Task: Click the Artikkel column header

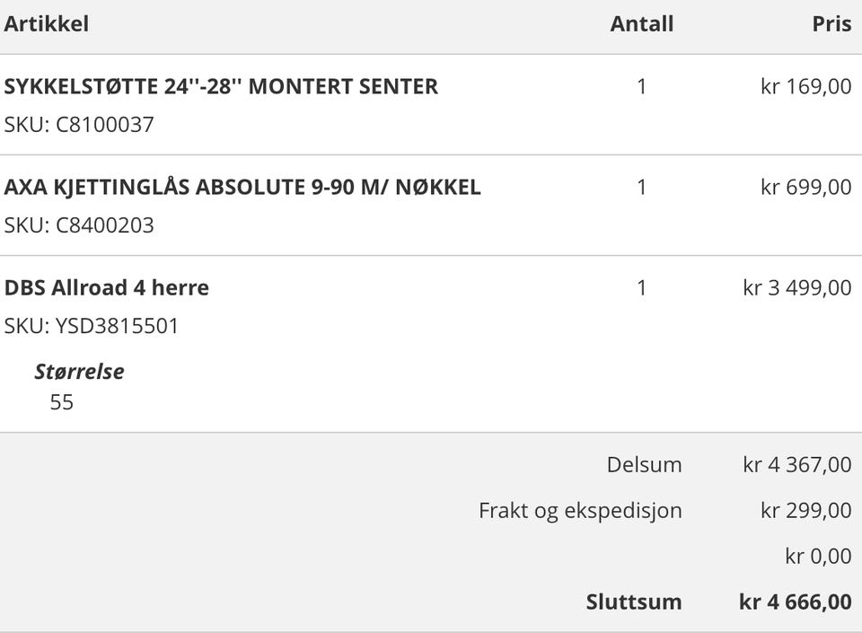Action: click(x=46, y=23)
